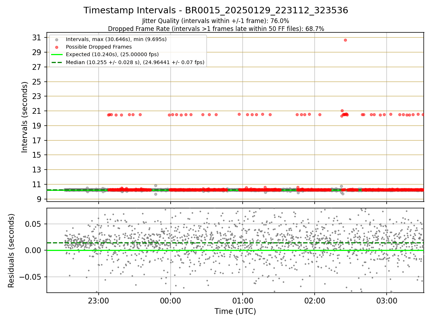Click the 13 tick label on the intervals axis

[x=37, y=170]
